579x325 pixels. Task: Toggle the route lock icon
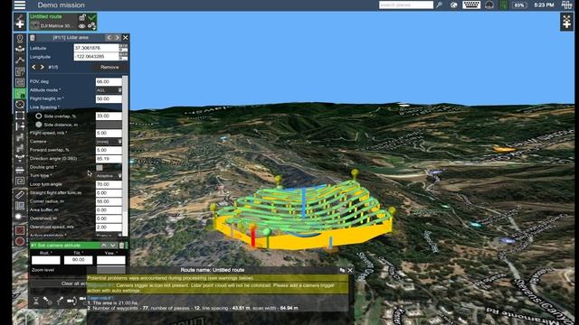point(82,17)
